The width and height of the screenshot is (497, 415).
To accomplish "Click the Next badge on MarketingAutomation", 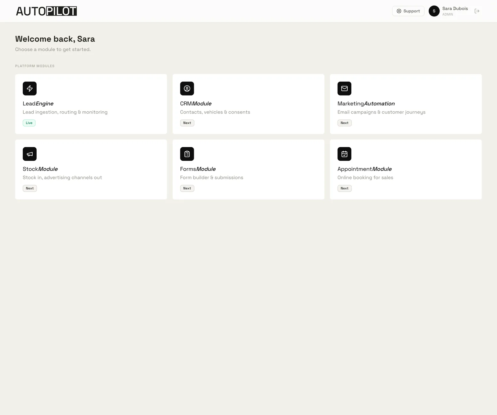I will point(344,123).
